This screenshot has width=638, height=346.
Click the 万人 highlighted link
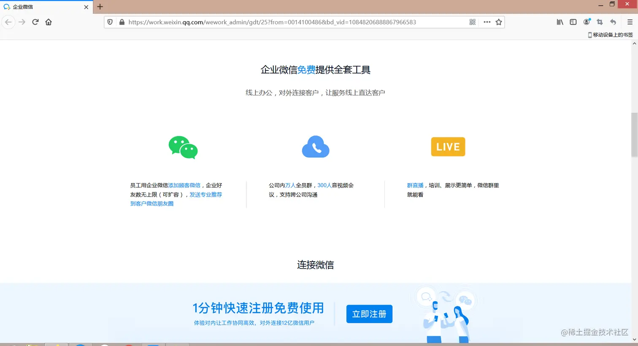[x=290, y=185]
